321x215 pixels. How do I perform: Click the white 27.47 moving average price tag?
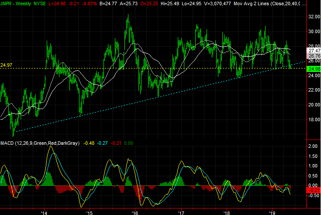314,51
